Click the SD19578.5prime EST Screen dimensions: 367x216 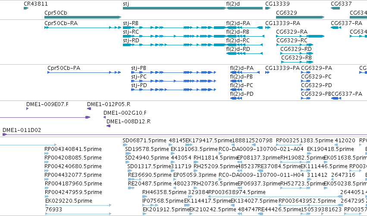[128, 153]
